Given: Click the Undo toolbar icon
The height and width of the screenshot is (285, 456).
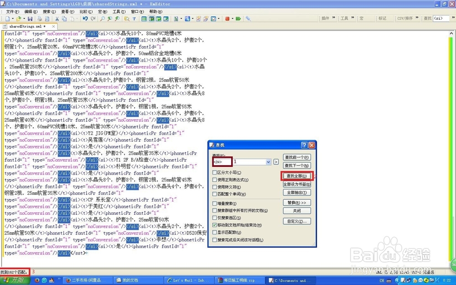Looking at the screenshot, I should pos(86,19).
